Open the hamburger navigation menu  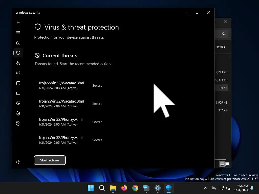pyautogui.click(x=18, y=33)
